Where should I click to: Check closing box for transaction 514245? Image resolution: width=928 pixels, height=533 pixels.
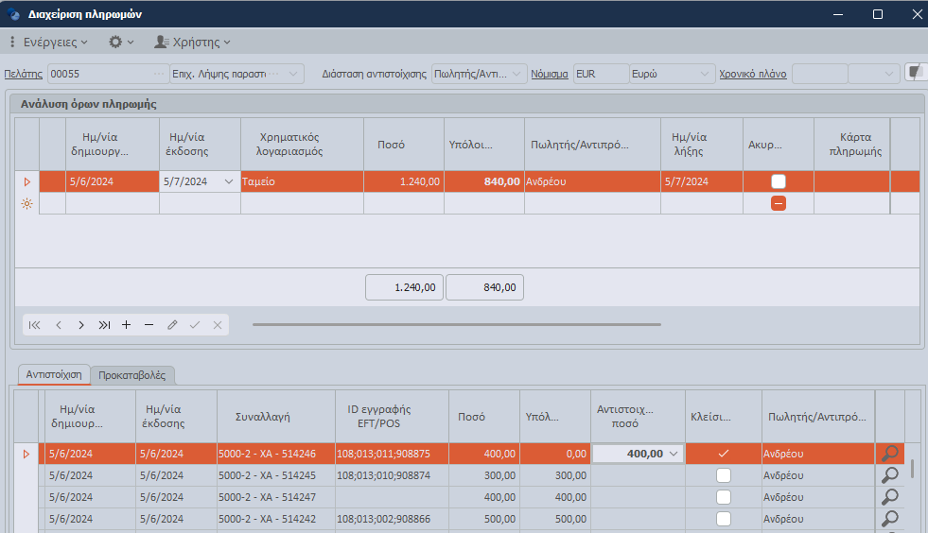coord(724,475)
